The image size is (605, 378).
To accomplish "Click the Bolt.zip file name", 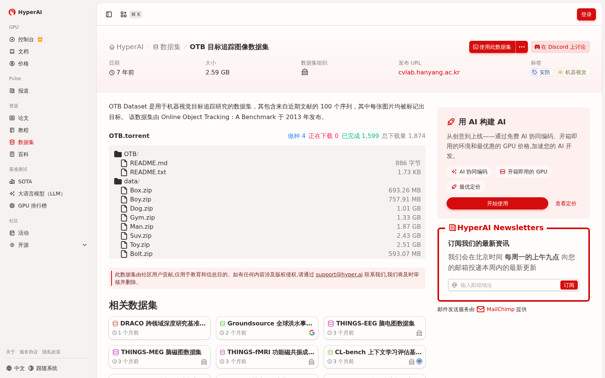I will [141, 254].
